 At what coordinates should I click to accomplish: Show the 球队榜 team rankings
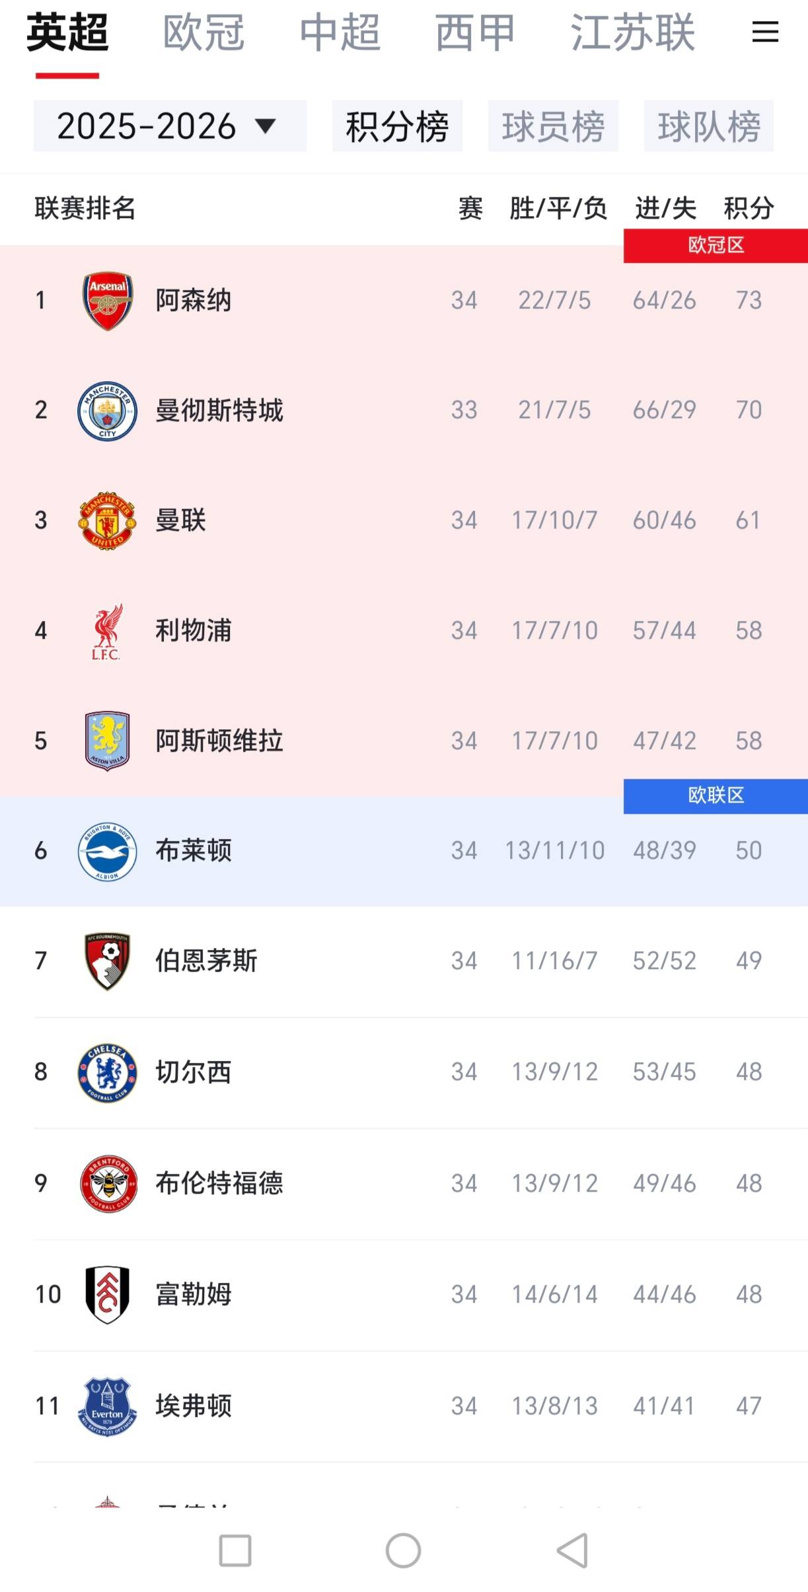[709, 126]
